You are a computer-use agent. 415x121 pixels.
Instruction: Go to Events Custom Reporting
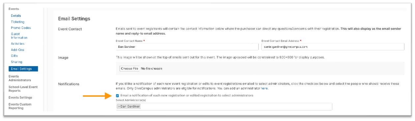pyautogui.click(x=20, y=106)
